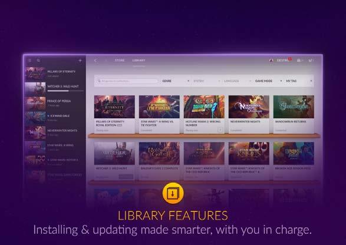Open the shopping cart icon

310,60
